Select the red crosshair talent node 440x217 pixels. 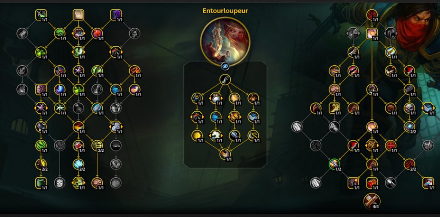390,145
